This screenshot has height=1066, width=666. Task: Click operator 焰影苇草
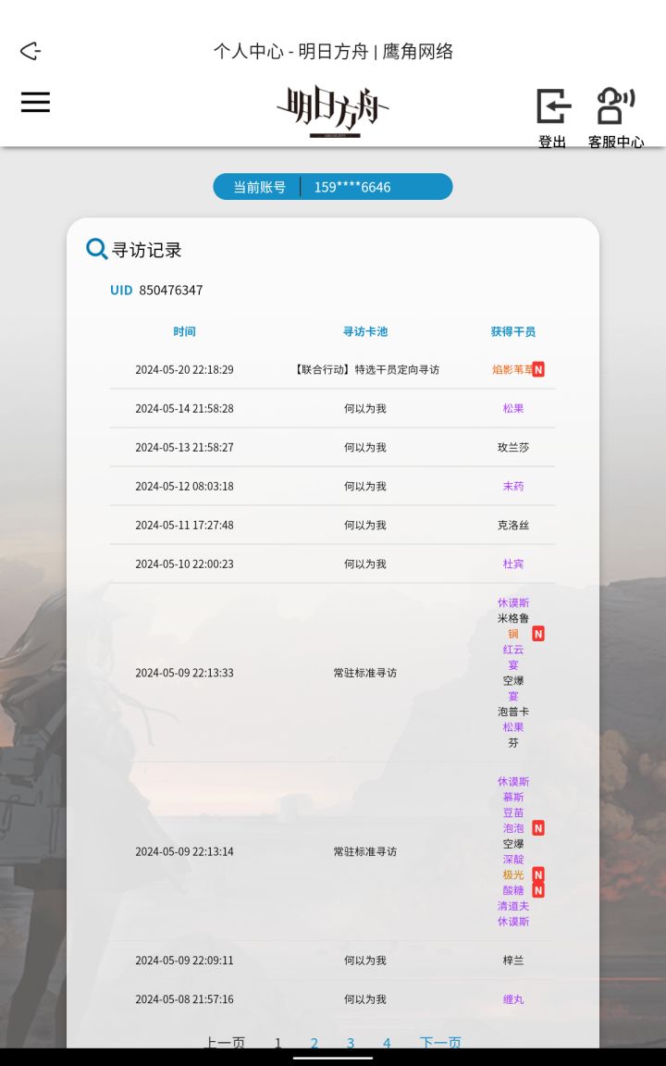point(512,370)
